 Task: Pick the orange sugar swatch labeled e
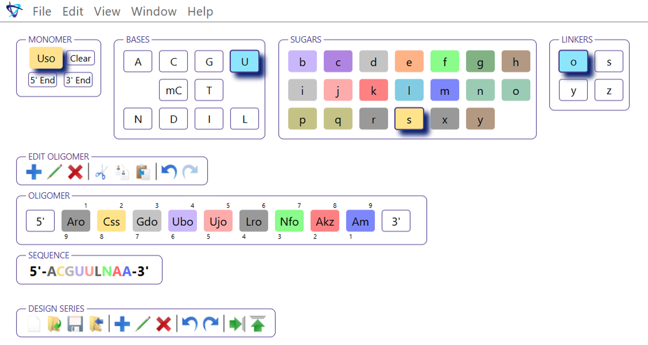click(x=409, y=61)
